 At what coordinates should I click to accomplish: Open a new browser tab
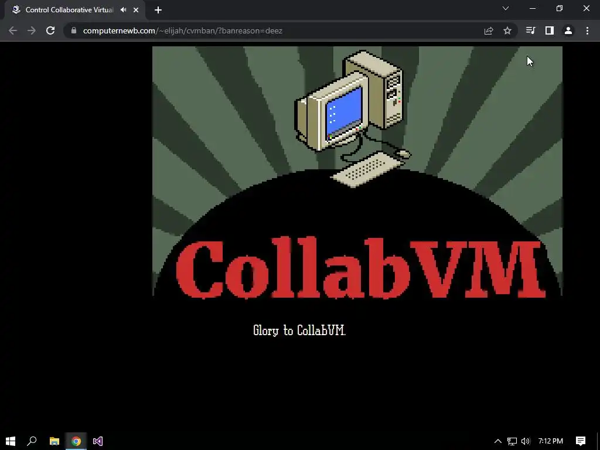click(158, 10)
